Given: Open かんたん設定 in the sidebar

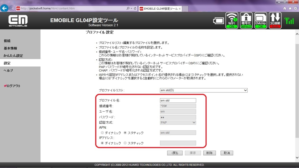Looking at the screenshot, I should click(x=13, y=56).
